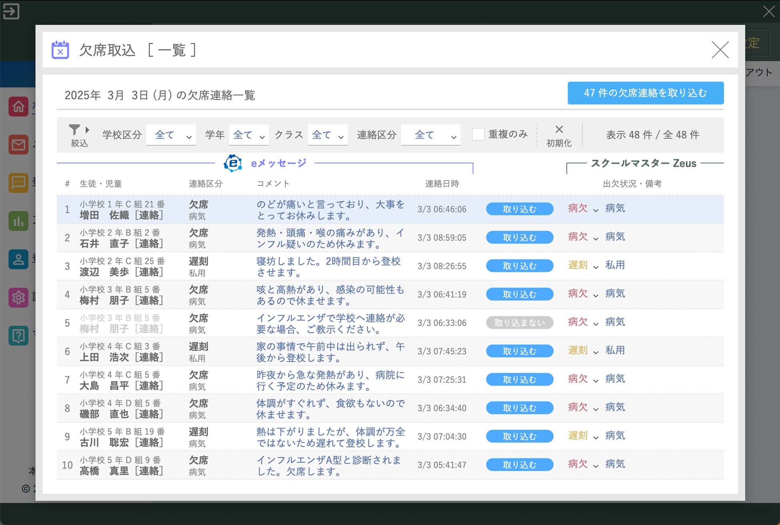The width and height of the screenshot is (780, 525).
Task: Click the exit icon at top left
Action: (11, 11)
